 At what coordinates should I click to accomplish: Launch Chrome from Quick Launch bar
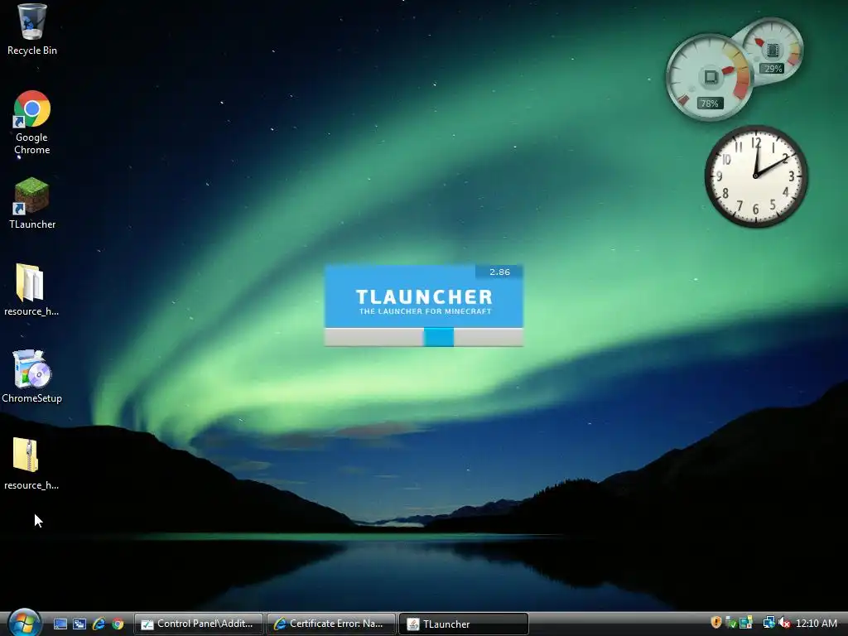(x=118, y=624)
